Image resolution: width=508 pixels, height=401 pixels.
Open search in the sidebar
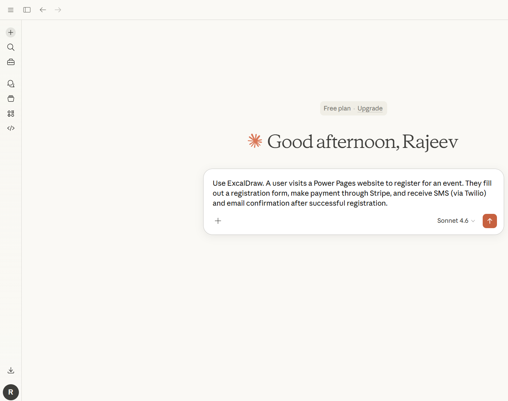tap(11, 47)
